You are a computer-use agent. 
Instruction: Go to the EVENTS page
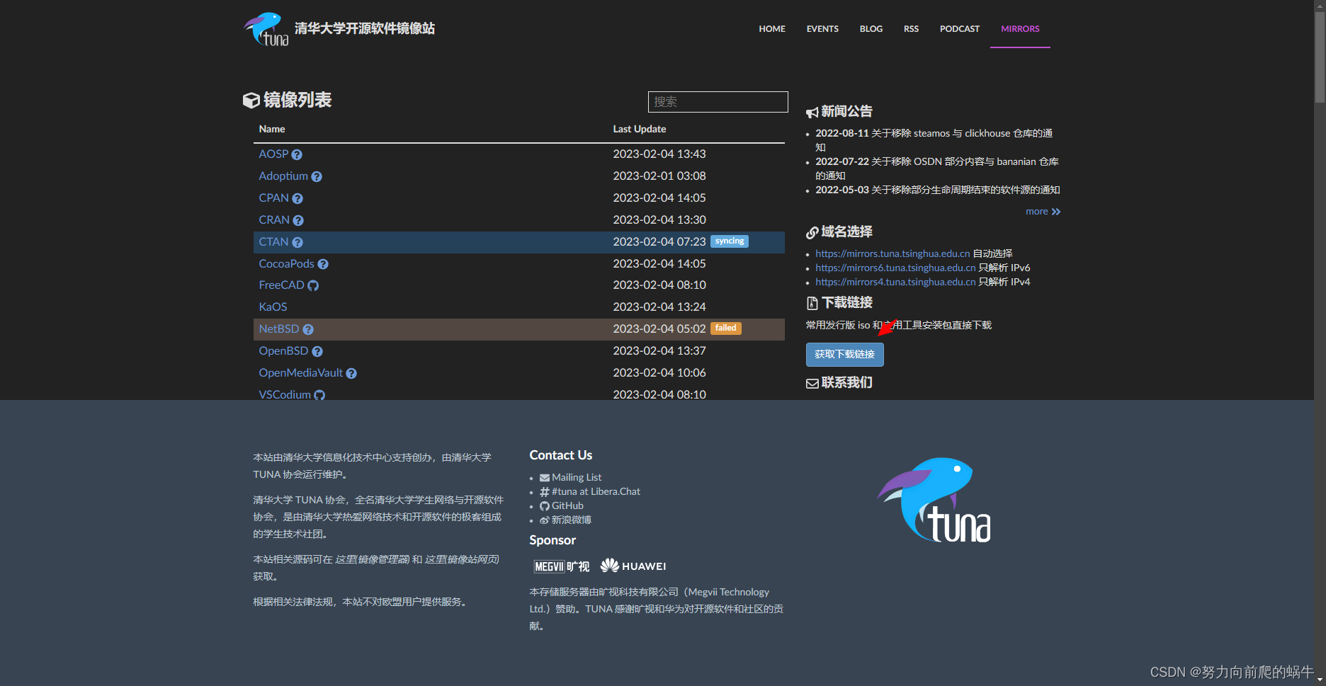pos(822,29)
